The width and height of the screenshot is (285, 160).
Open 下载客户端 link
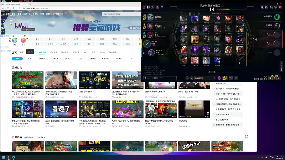[x=58, y=14]
